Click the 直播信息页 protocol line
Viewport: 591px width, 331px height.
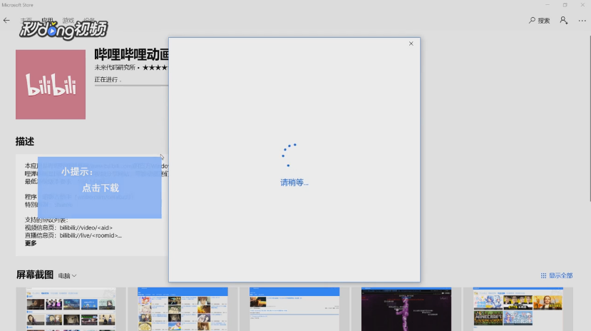point(73,235)
